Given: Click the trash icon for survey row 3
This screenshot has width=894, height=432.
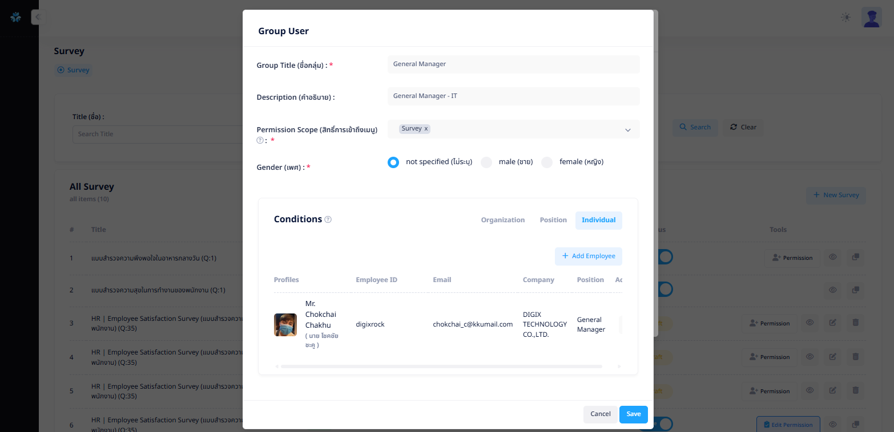Looking at the screenshot, I should (855, 323).
